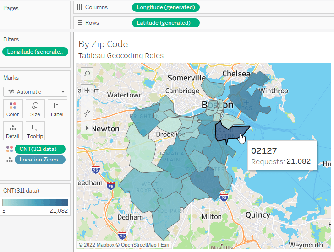Zoom in with the map plus button
Image resolution: width=334 pixels, height=252 pixels.
87,91
